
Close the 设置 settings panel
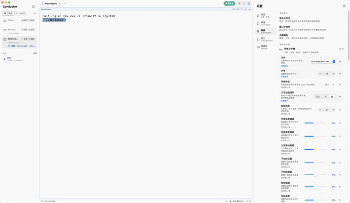pos(344,6)
